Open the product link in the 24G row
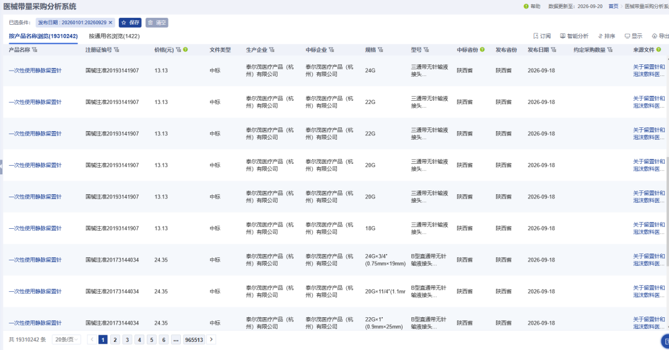Image resolution: width=669 pixels, height=350 pixels. [35, 70]
